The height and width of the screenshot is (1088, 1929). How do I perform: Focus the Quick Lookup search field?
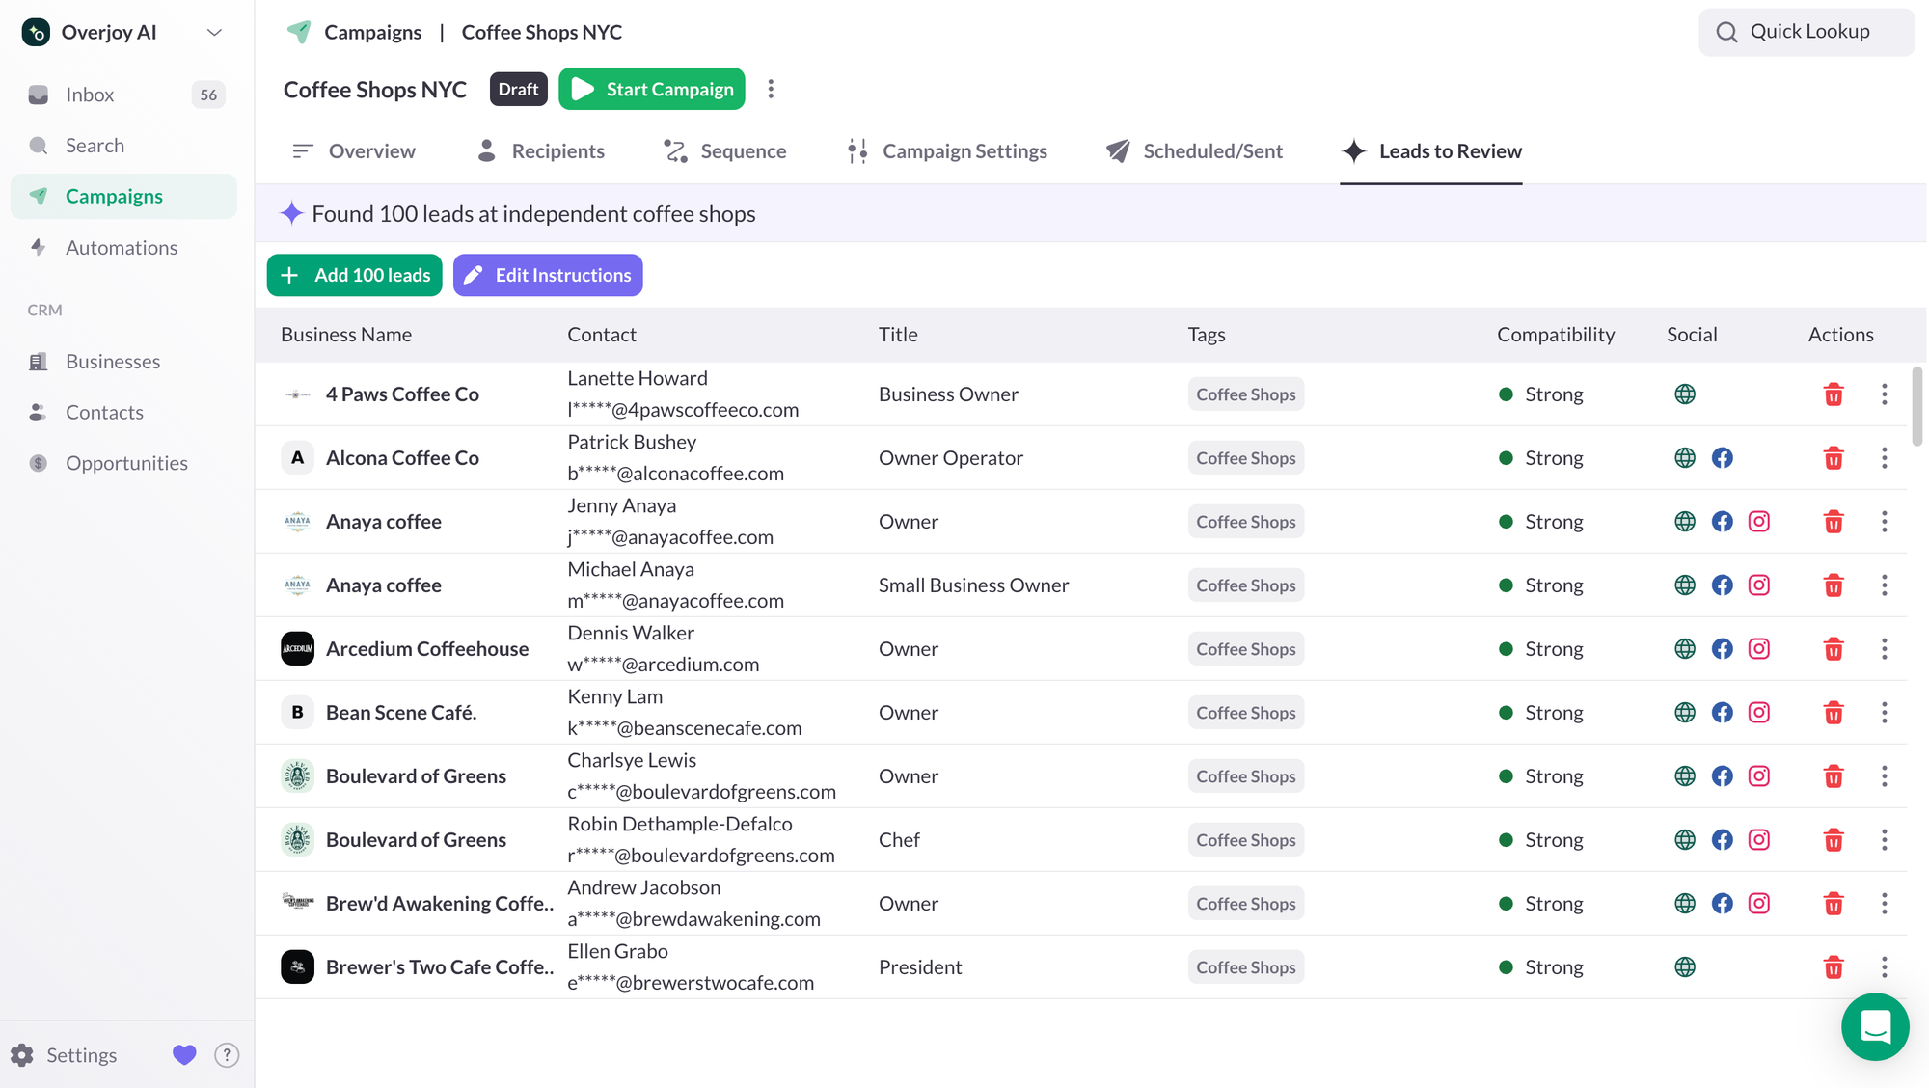(x=1806, y=33)
